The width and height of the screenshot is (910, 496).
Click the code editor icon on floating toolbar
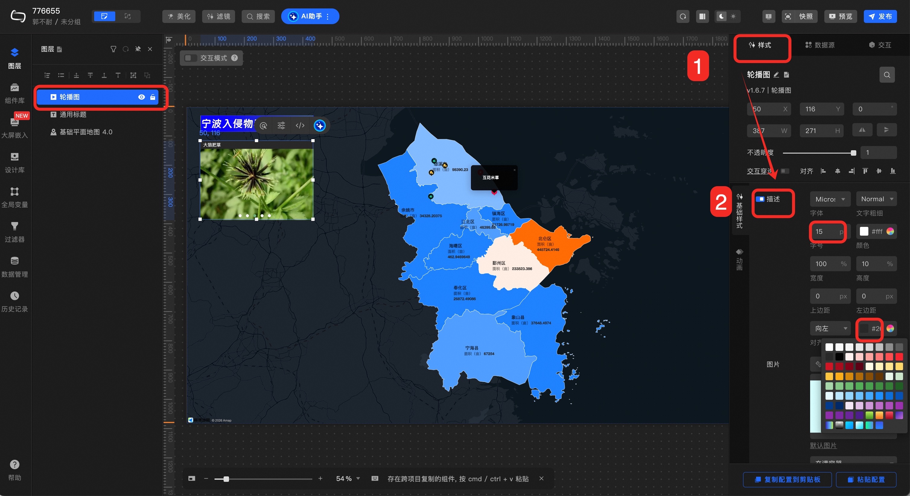click(x=300, y=126)
